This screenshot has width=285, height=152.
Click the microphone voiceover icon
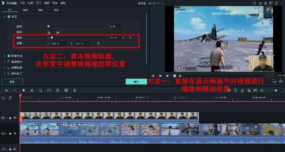click(242, 91)
